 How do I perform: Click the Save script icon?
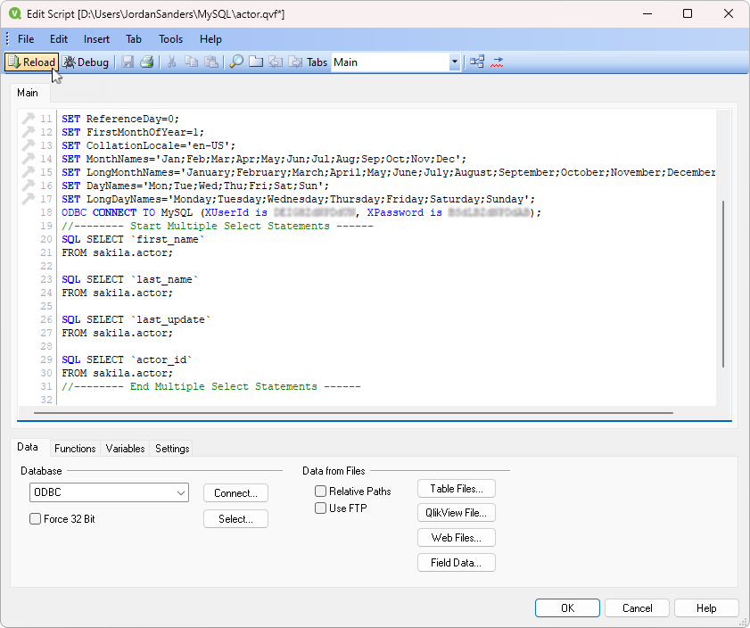(x=126, y=62)
